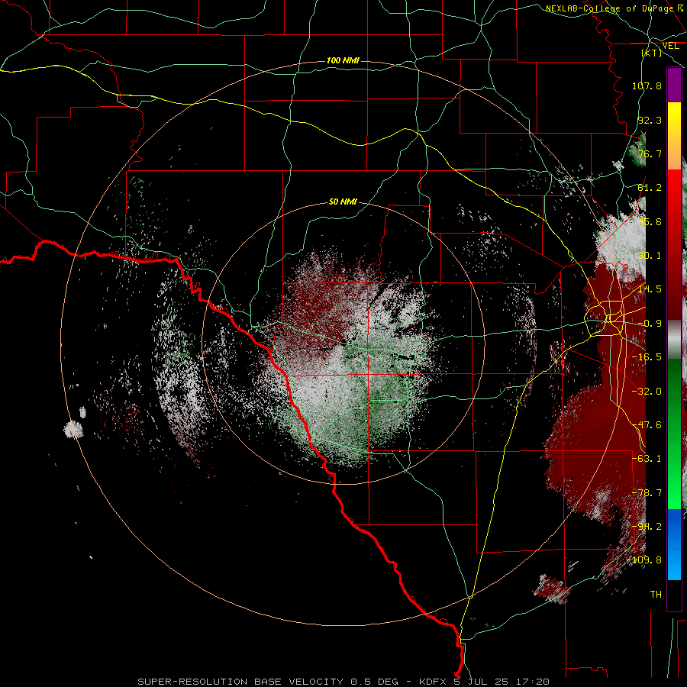Image resolution: width=687 pixels, height=687 pixels.
Task: Click the [KT] units label
Action: click(x=652, y=53)
